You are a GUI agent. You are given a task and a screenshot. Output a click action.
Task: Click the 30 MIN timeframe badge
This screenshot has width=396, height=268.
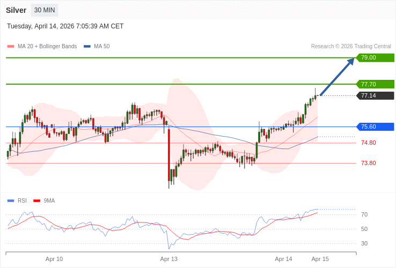[45, 10]
